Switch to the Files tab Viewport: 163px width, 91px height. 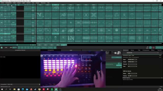click(x=139, y=50)
